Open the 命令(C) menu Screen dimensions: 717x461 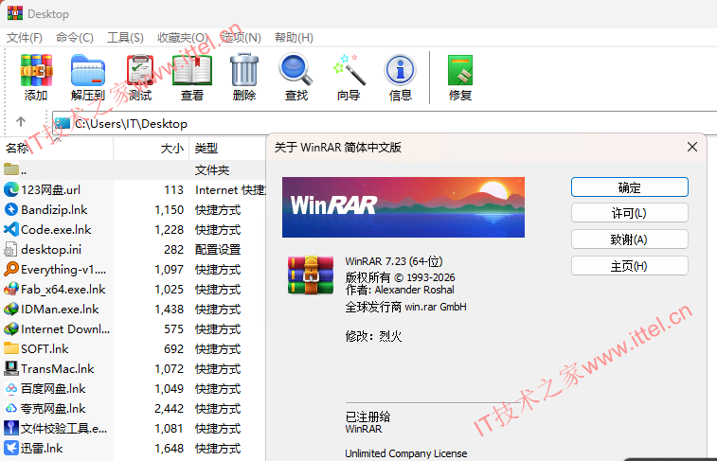[x=75, y=38]
